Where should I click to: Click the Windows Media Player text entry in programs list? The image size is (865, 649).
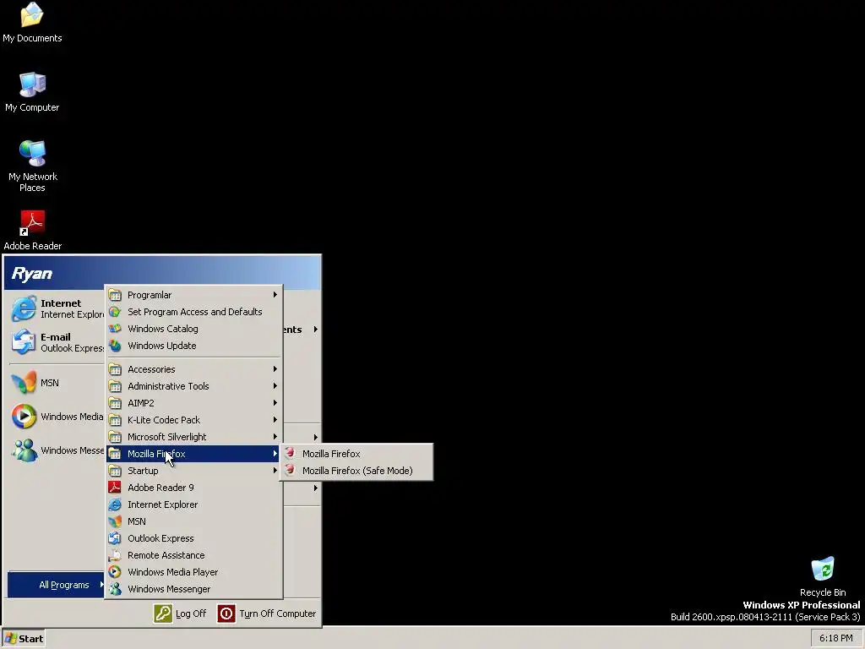point(172,572)
